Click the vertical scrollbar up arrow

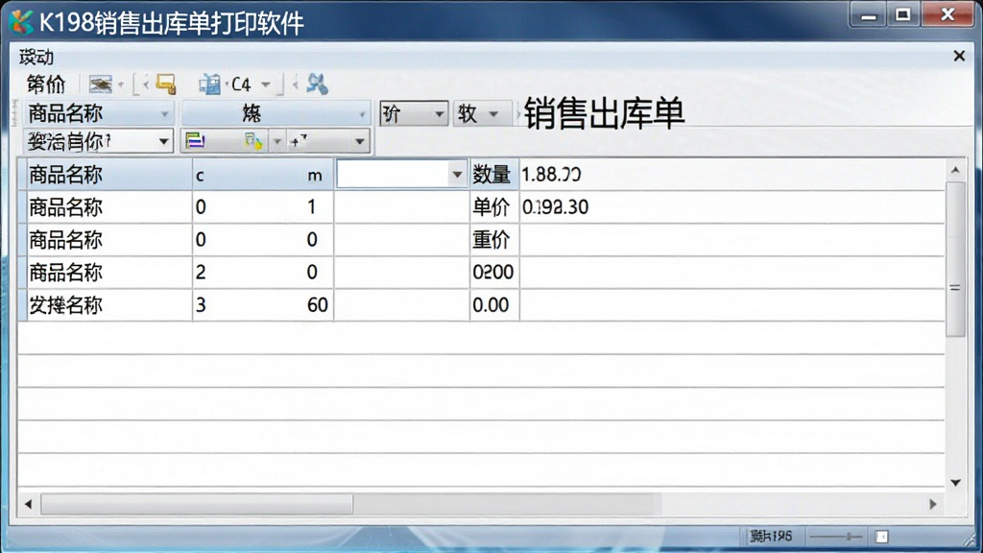[955, 170]
